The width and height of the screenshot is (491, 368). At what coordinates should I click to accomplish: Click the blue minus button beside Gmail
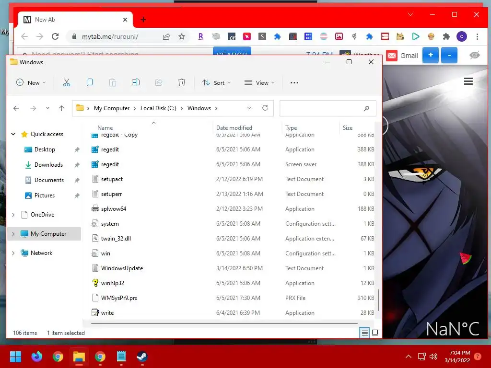449,55
